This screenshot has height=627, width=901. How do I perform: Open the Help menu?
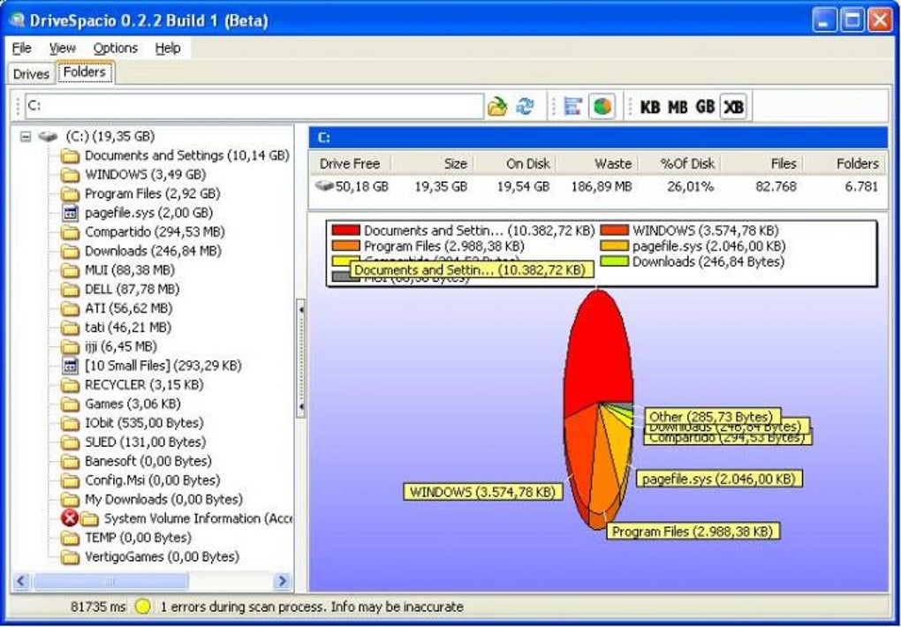(x=168, y=49)
